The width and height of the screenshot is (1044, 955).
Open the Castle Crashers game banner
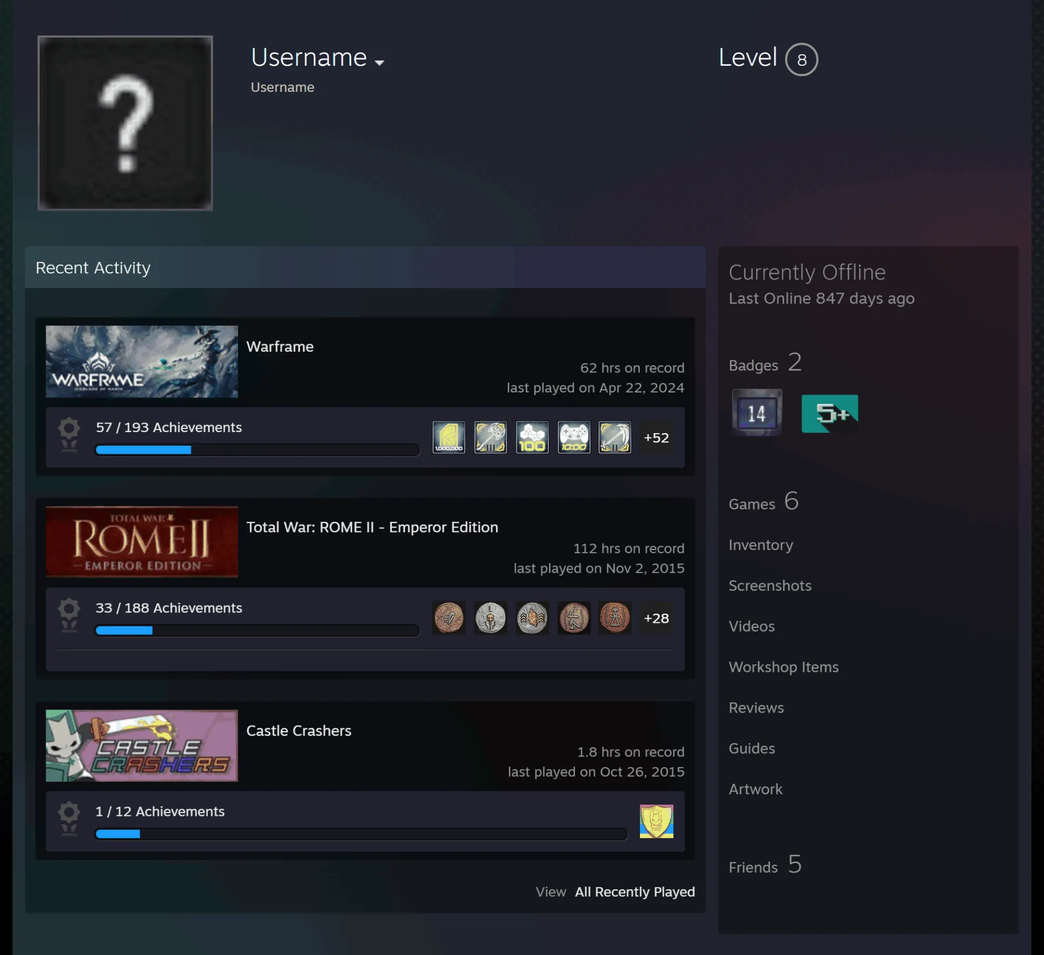pyautogui.click(x=142, y=745)
